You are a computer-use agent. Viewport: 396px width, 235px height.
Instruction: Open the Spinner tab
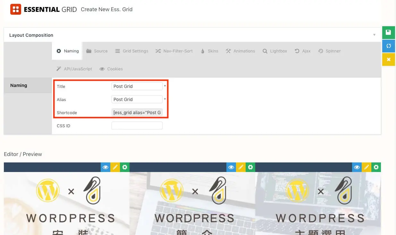pyautogui.click(x=329, y=51)
